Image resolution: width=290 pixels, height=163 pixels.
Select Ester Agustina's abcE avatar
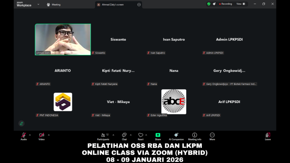174,101
